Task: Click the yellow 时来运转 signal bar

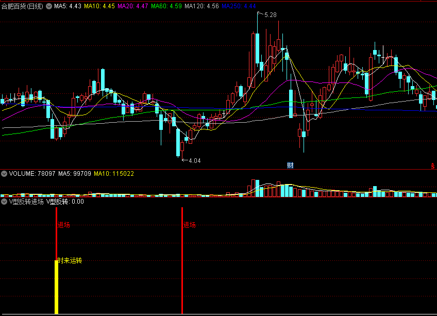Action: pyautogui.click(x=56, y=287)
